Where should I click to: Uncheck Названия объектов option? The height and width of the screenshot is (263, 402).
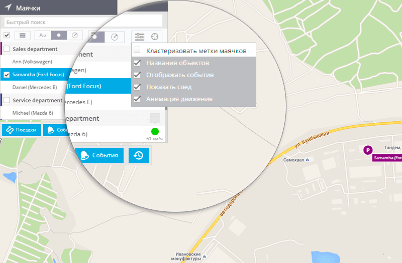point(137,63)
